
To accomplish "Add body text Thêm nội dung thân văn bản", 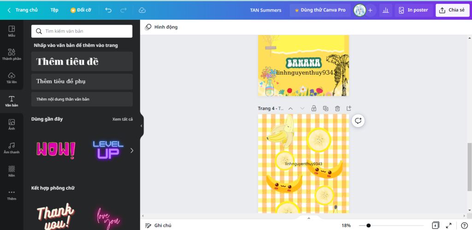I will [82, 99].
